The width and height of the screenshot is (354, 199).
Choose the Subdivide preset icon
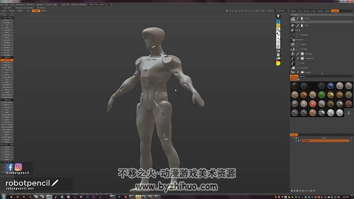pos(293,35)
